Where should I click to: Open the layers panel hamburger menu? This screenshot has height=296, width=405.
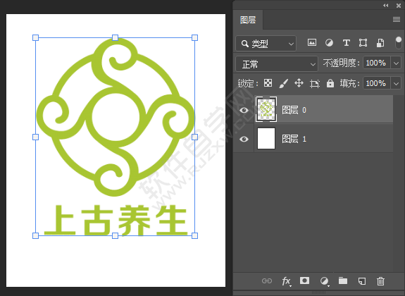pos(397,20)
